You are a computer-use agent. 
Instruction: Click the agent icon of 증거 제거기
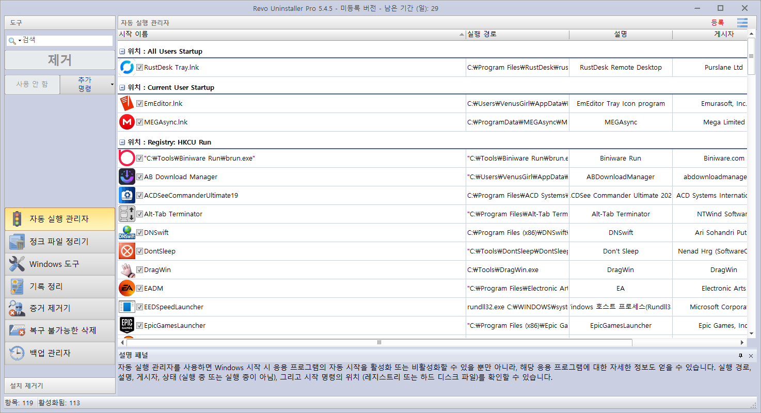click(x=17, y=309)
